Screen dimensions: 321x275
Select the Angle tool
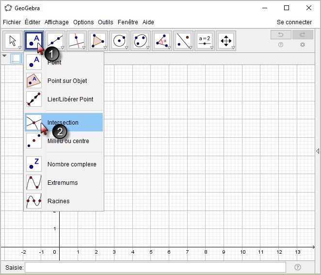(162, 41)
